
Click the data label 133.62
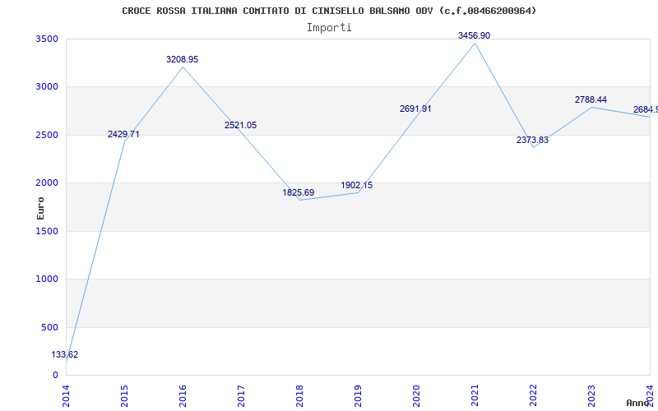coord(65,354)
